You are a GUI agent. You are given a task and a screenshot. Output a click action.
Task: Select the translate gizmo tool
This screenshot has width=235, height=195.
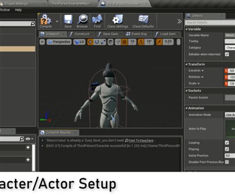pyautogui.click(x=90, y=42)
